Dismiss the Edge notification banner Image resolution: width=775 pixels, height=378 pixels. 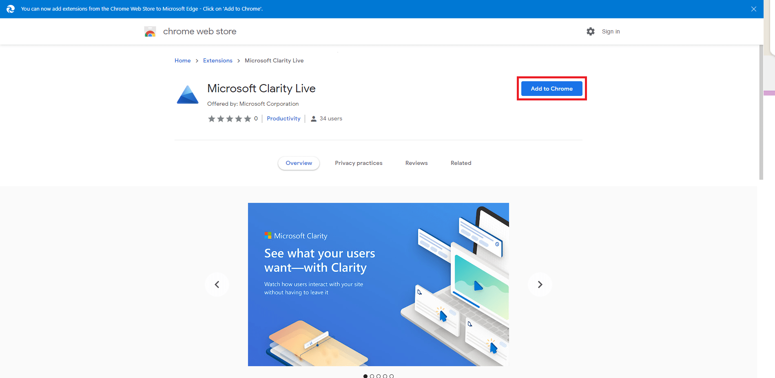click(754, 9)
